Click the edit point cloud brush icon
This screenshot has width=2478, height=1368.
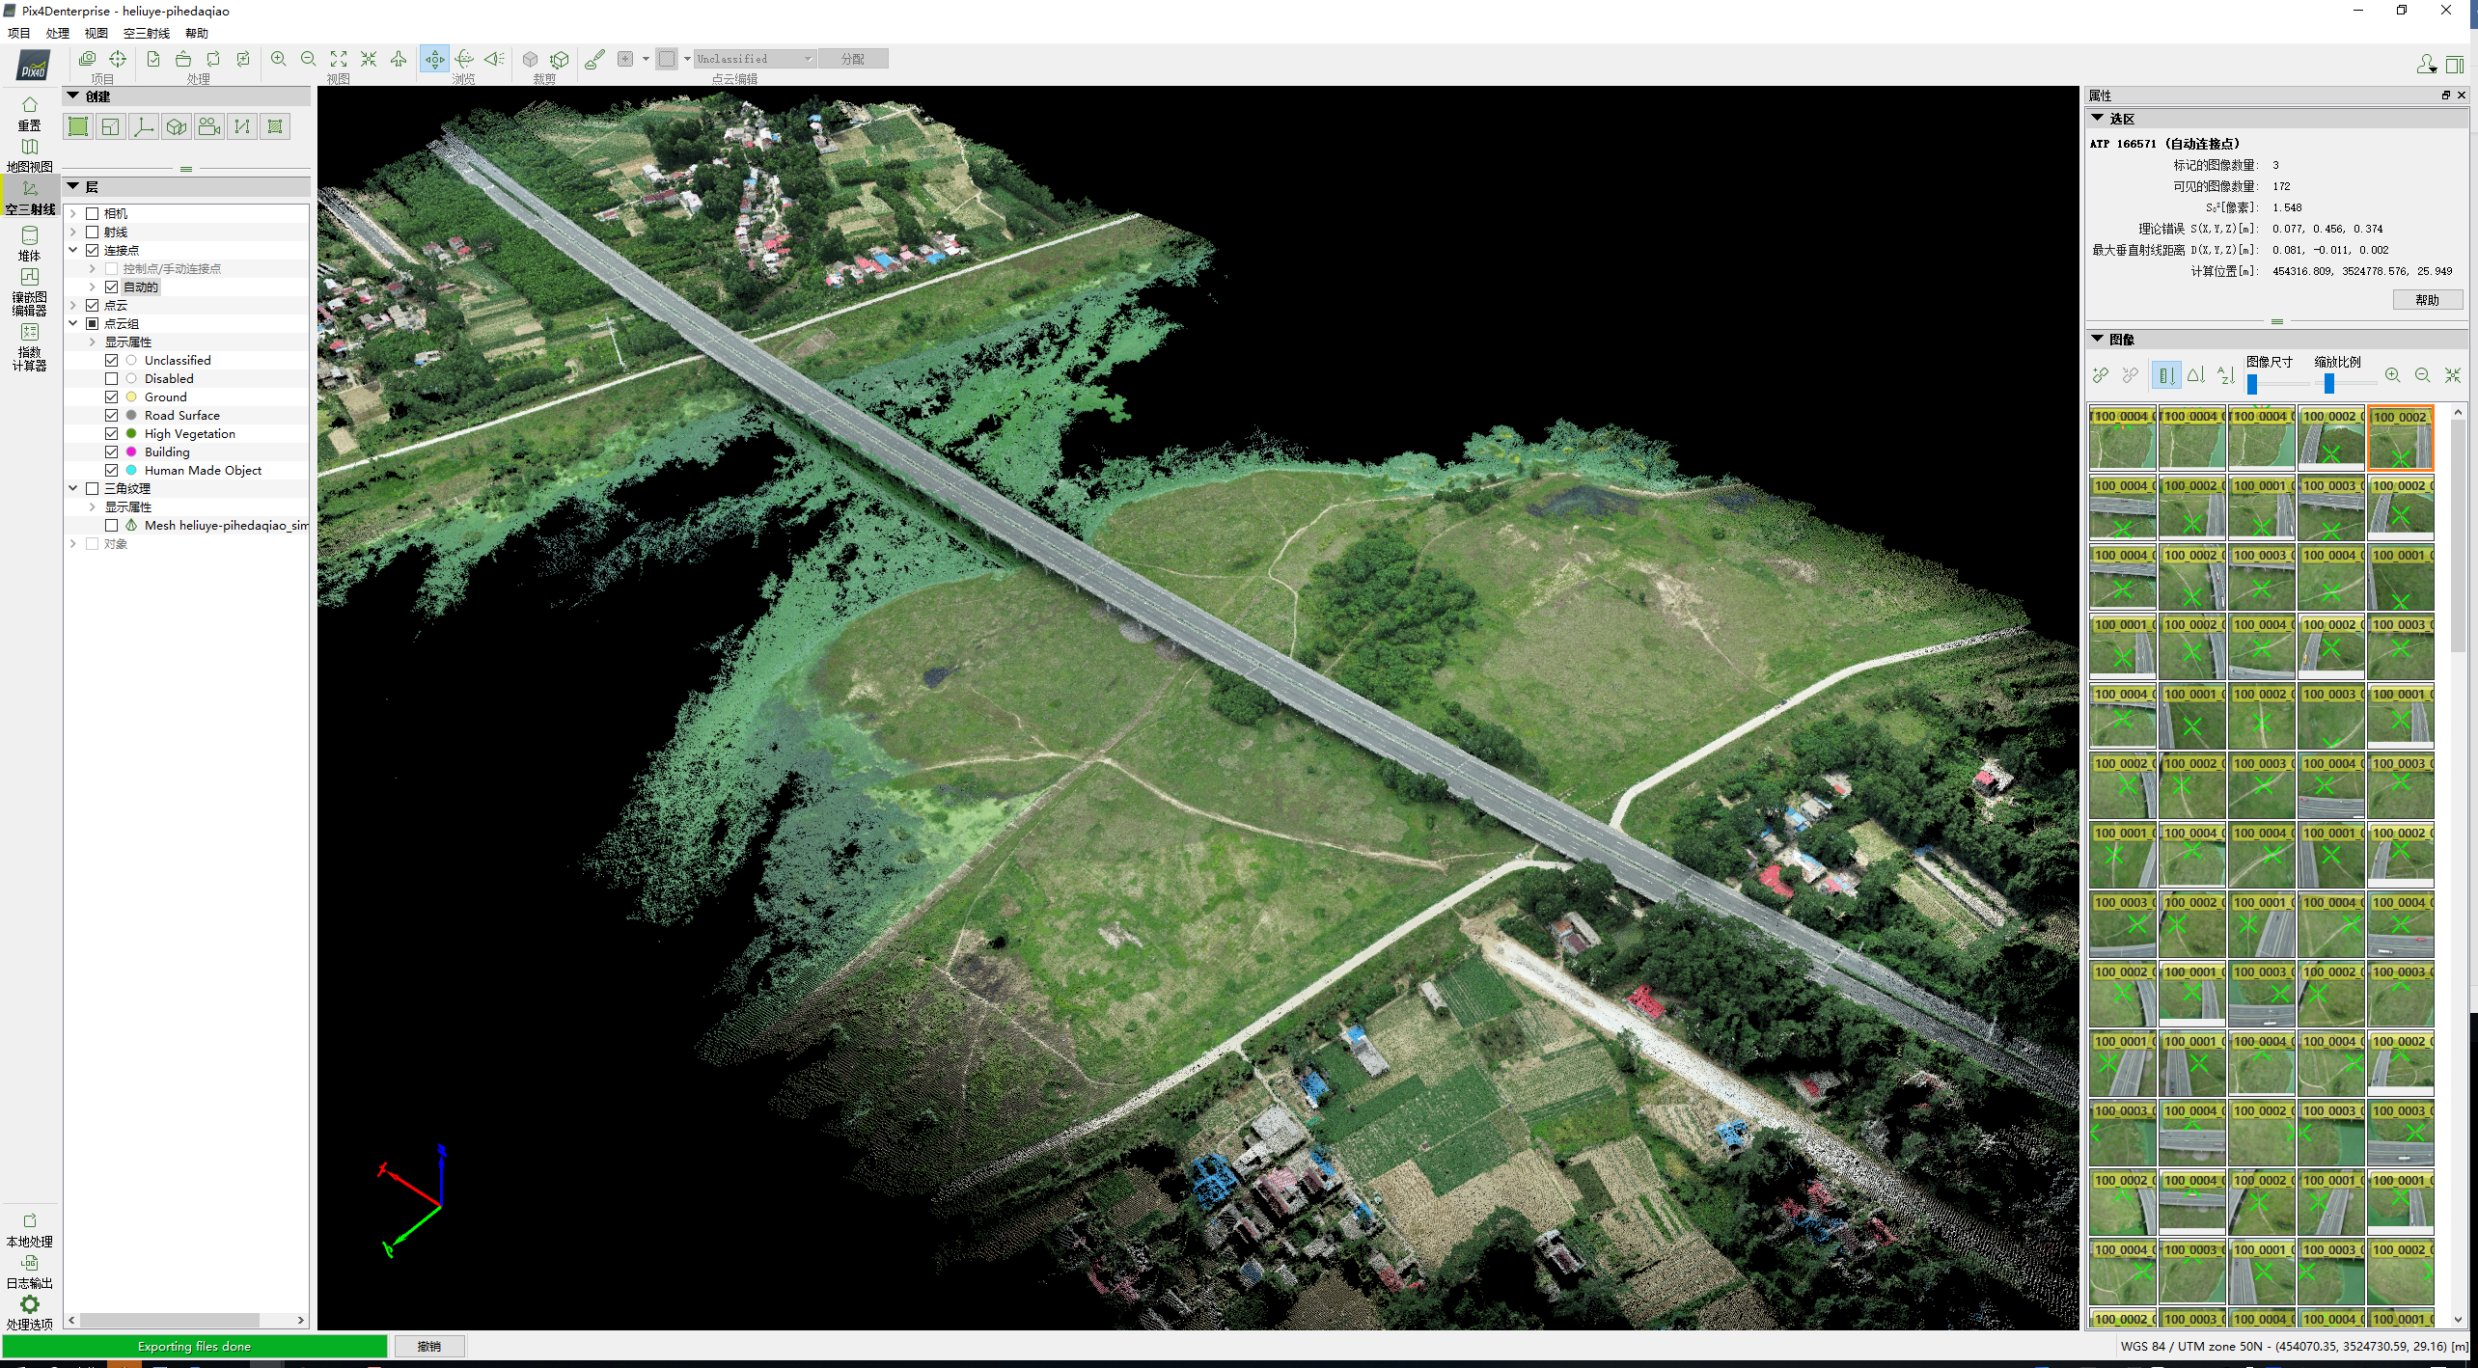(x=595, y=59)
